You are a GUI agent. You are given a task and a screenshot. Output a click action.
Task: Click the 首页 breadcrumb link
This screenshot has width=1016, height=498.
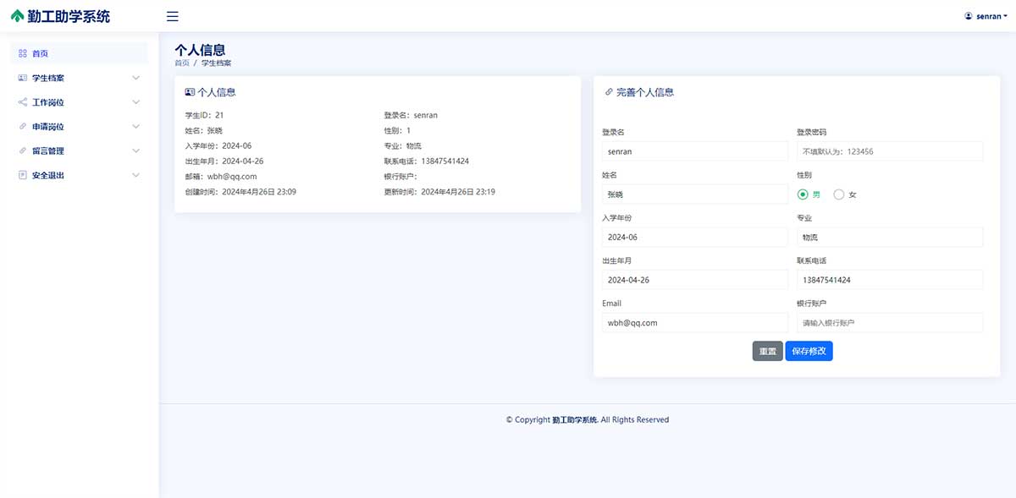point(182,63)
